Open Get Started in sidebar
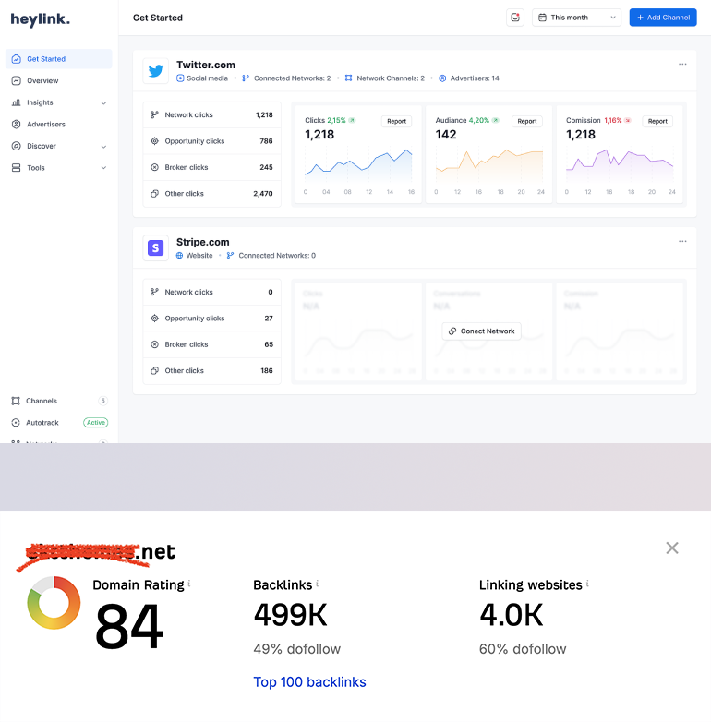This screenshot has height=722, width=711. (58, 59)
